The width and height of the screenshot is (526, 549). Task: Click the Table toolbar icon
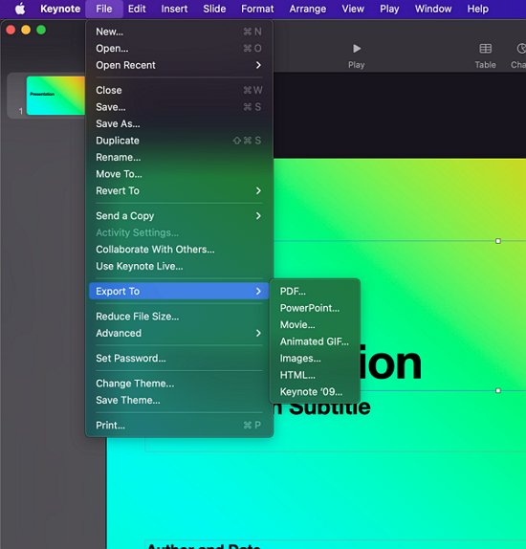485,49
